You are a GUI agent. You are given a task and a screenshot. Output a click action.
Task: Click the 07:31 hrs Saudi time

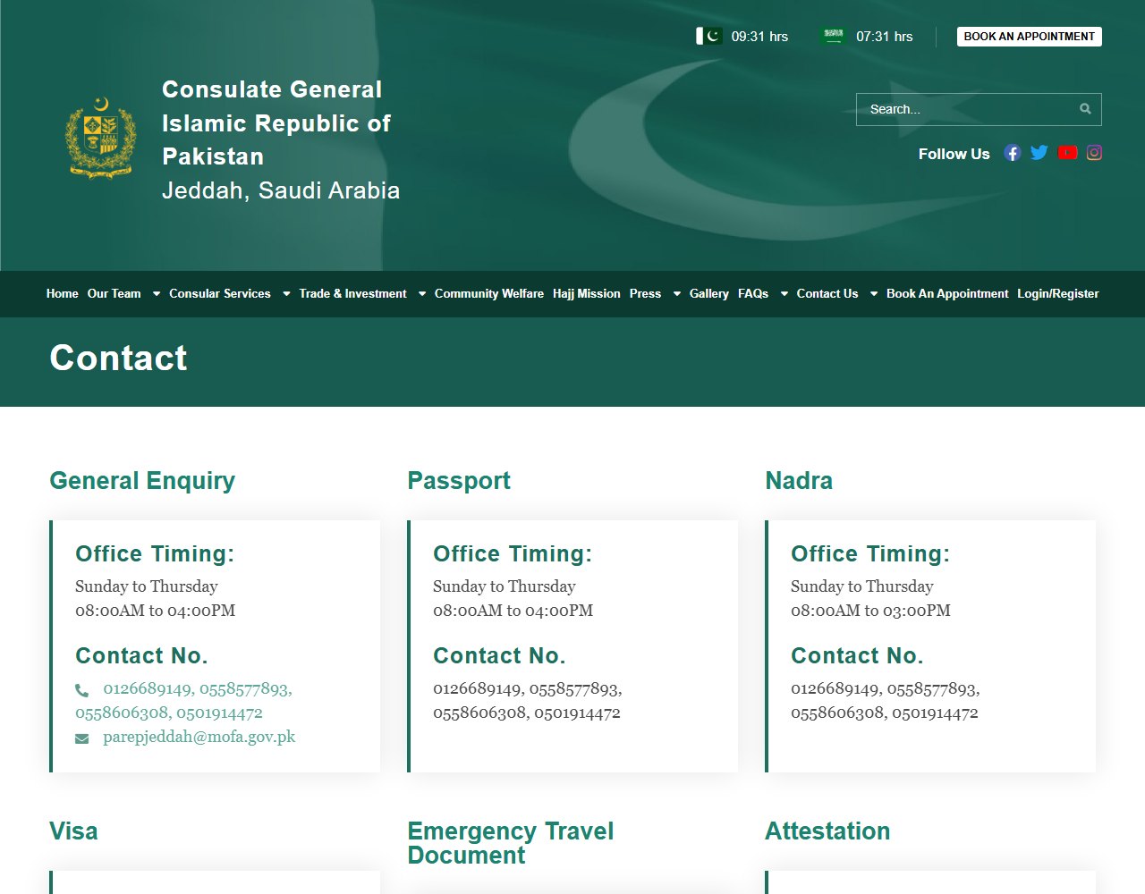click(885, 37)
